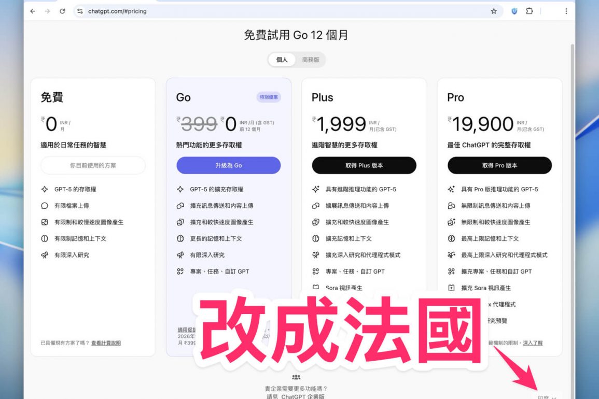Click 取得 Plus 版本 button
Image resolution: width=599 pixels, height=399 pixels.
[x=364, y=165]
